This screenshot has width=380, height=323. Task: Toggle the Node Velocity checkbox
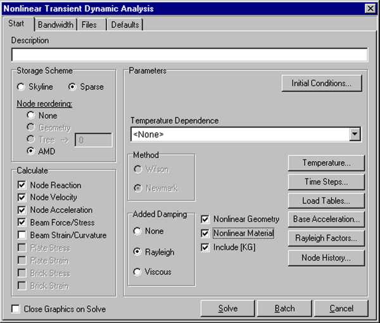[22, 198]
